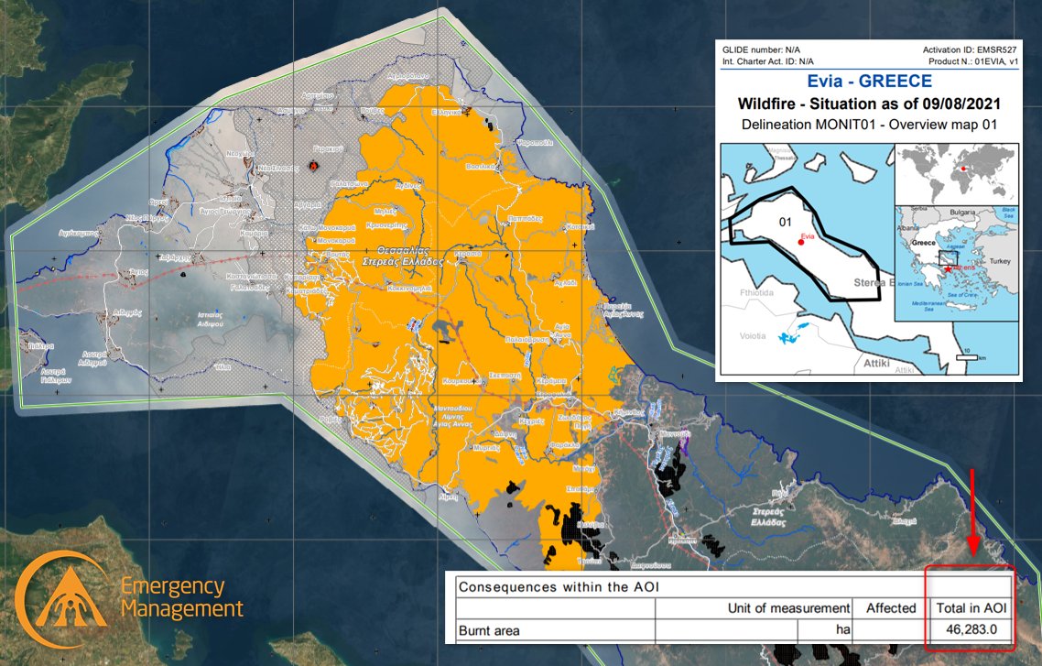This screenshot has width=1042, height=666.
Task: Click the 'Unit of measurement' column header
Action: (x=788, y=607)
